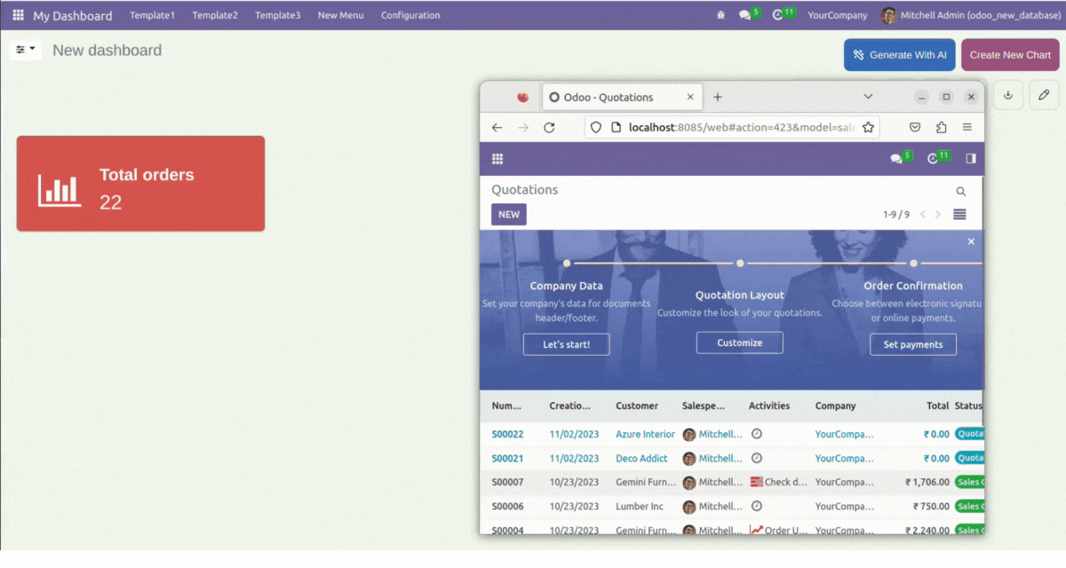Open Firefox extensions puzzle icon

point(942,128)
